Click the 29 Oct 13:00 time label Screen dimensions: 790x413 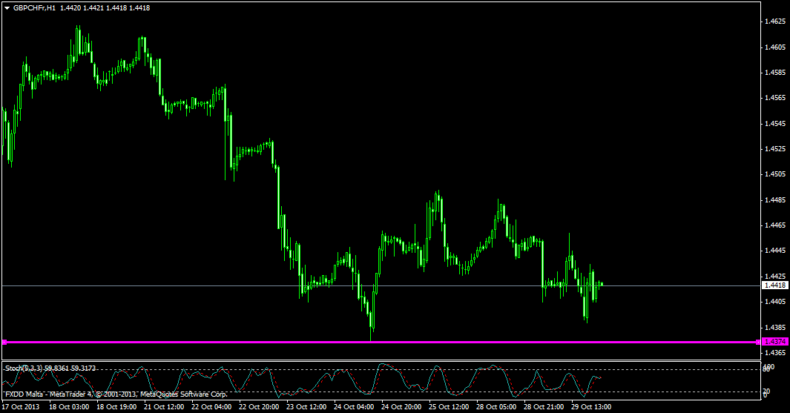(x=591, y=407)
